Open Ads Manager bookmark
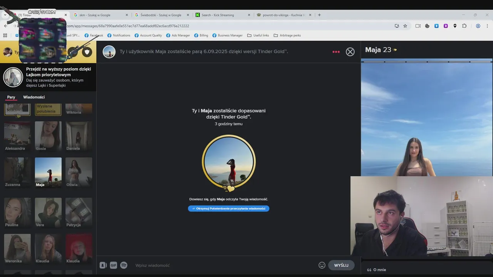Screen dimensions: 493x277 [x=178, y=35]
